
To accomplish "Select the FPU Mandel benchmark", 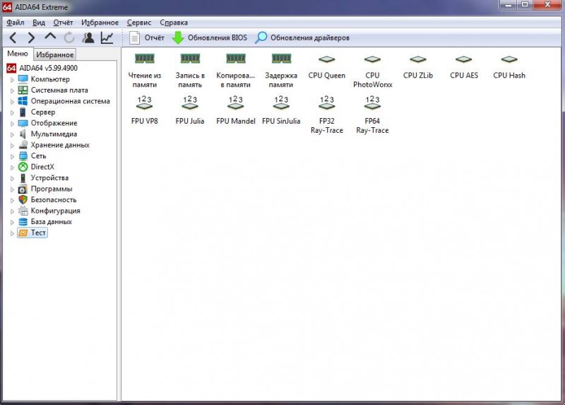I will pos(236,110).
